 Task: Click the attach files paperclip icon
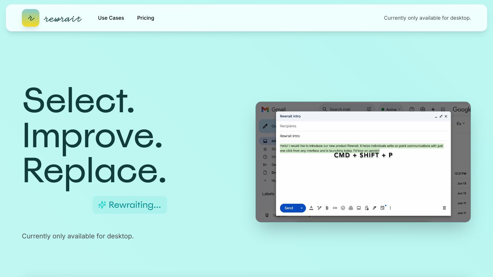tap(327, 208)
